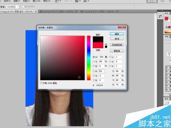
Task: Click the C cyan field showing 86
Action: click(x=118, y=71)
